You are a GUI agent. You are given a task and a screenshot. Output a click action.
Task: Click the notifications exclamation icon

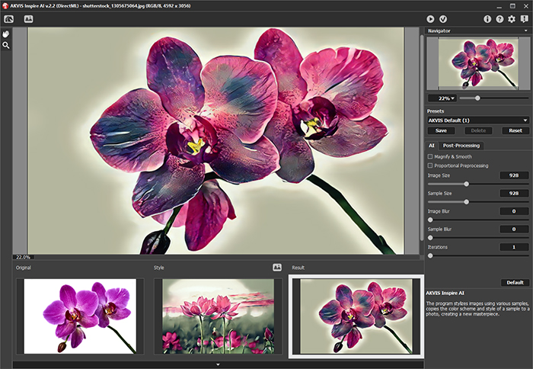[x=523, y=18]
